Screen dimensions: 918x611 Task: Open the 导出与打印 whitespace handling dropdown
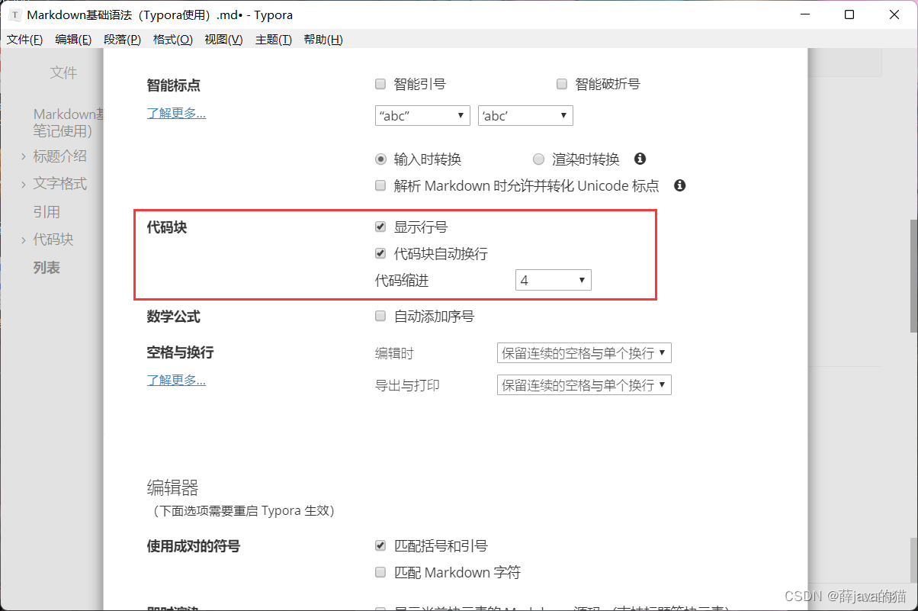[584, 385]
